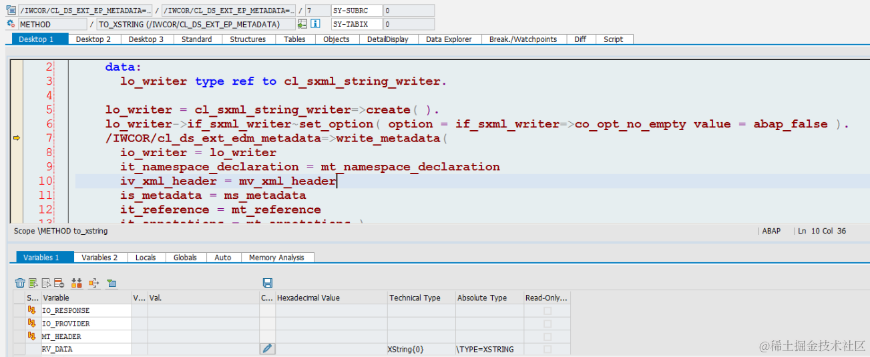Click the green layout icon in variables toolbar
Image resolution: width=870 pixels, height=357 pixels.
[112, 283]
